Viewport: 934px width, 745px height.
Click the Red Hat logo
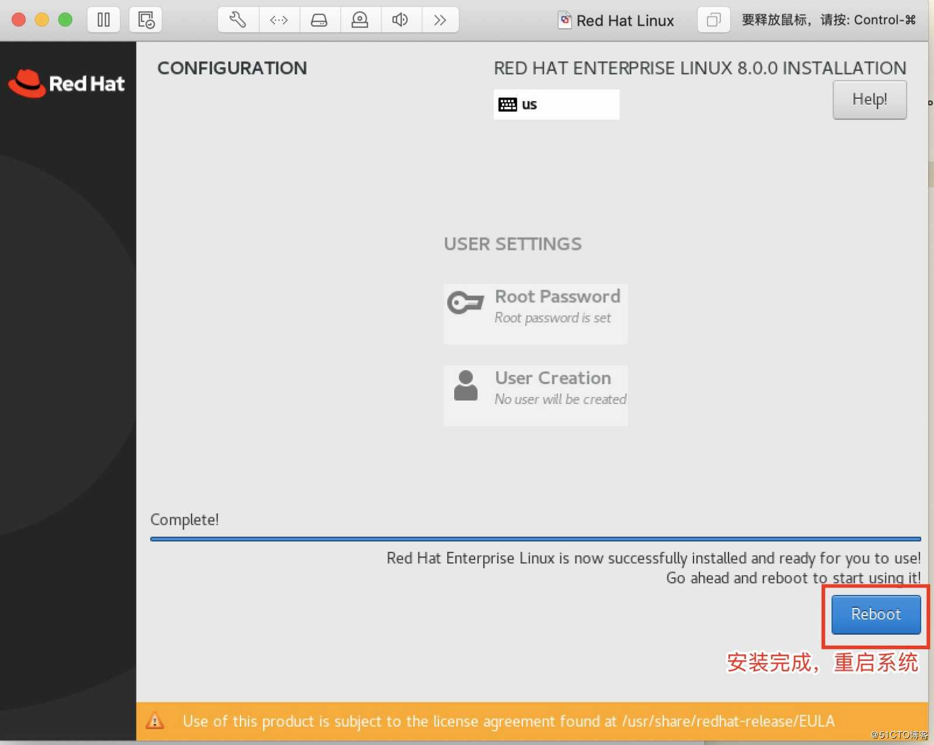[x=67, y=83]
